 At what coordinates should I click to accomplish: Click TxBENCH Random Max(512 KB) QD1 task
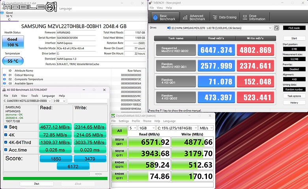tap(176, 65)
